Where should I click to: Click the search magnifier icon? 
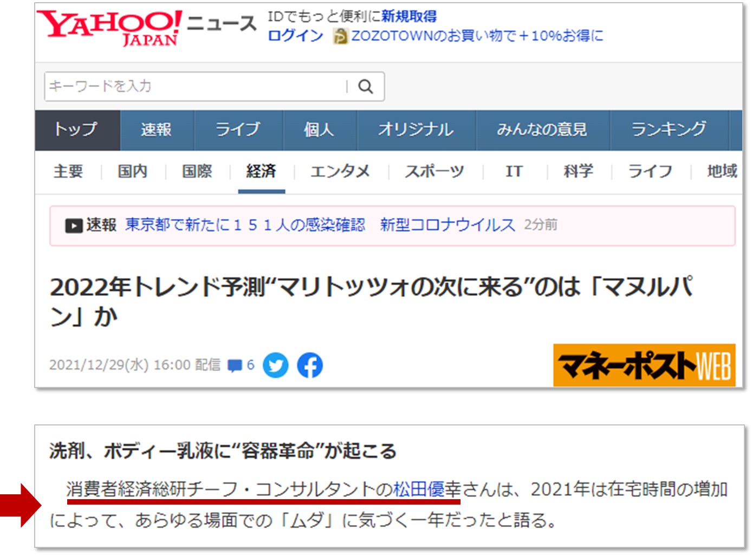(366, 87)
